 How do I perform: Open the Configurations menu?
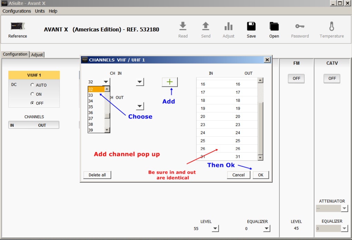tap(17, 11)
